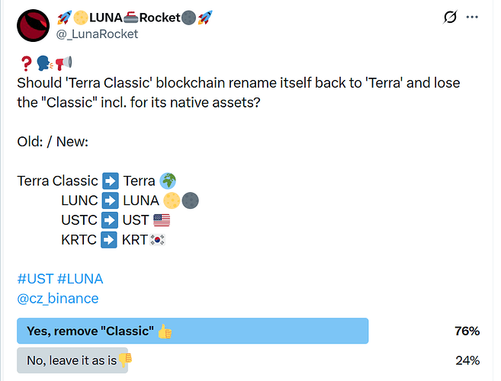This screenshot has width=501, height=381.
Task: Click the yellow moon emoji beside LUNA
Action: click(x=171, y=200)
